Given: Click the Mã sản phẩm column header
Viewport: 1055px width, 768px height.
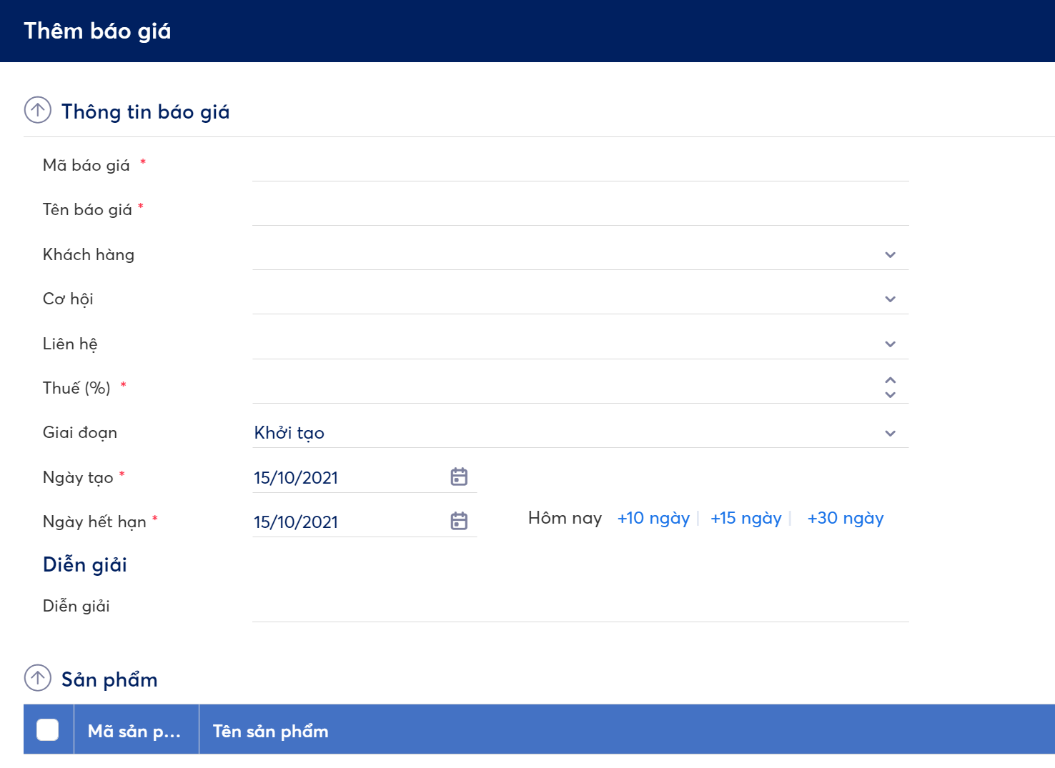Looking at the screenshot, I should (x=134, y=731).
